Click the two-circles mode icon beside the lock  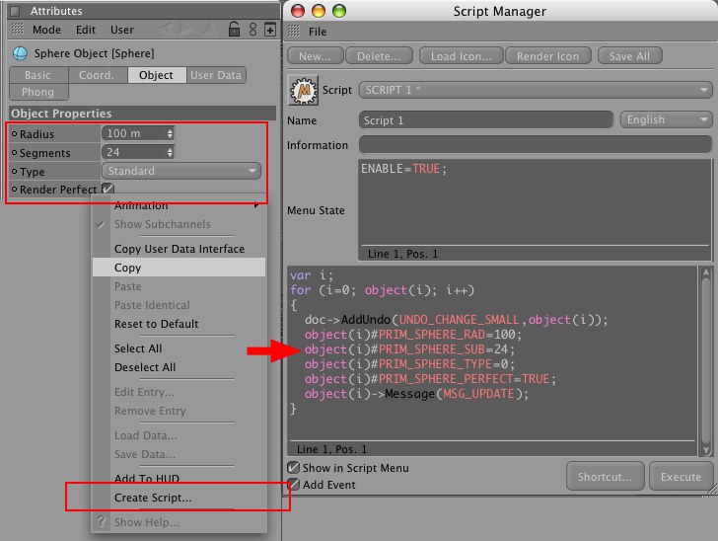tap(252, 30)
